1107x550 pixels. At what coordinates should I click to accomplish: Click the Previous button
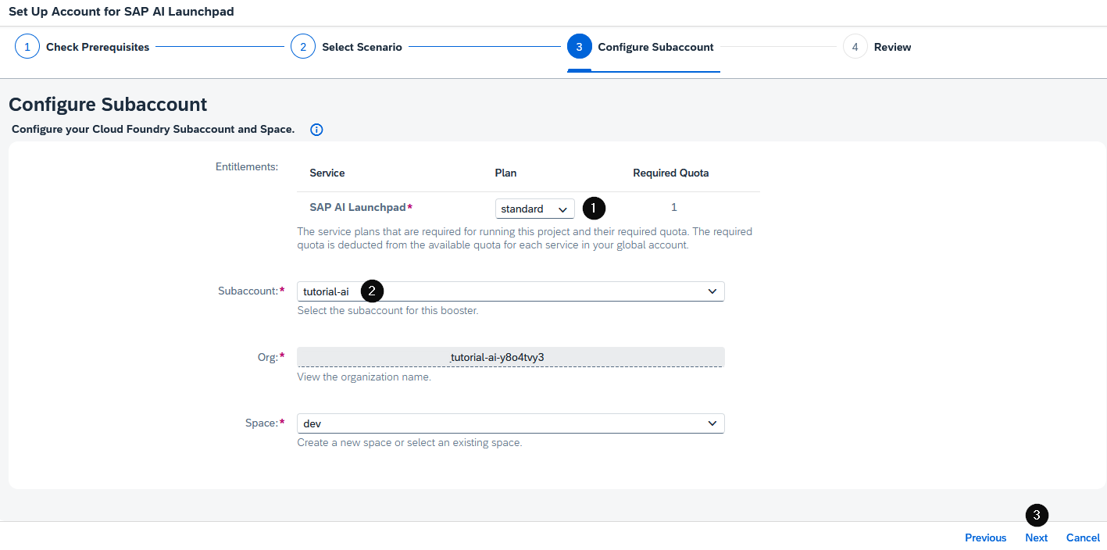[985, 537]
